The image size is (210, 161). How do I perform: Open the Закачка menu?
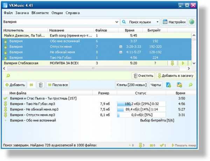point(22,13)
